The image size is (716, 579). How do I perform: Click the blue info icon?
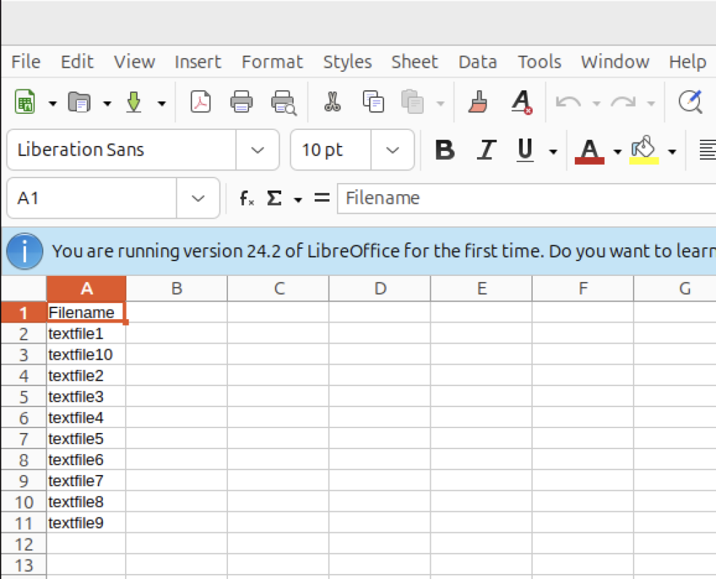[24, 251]
